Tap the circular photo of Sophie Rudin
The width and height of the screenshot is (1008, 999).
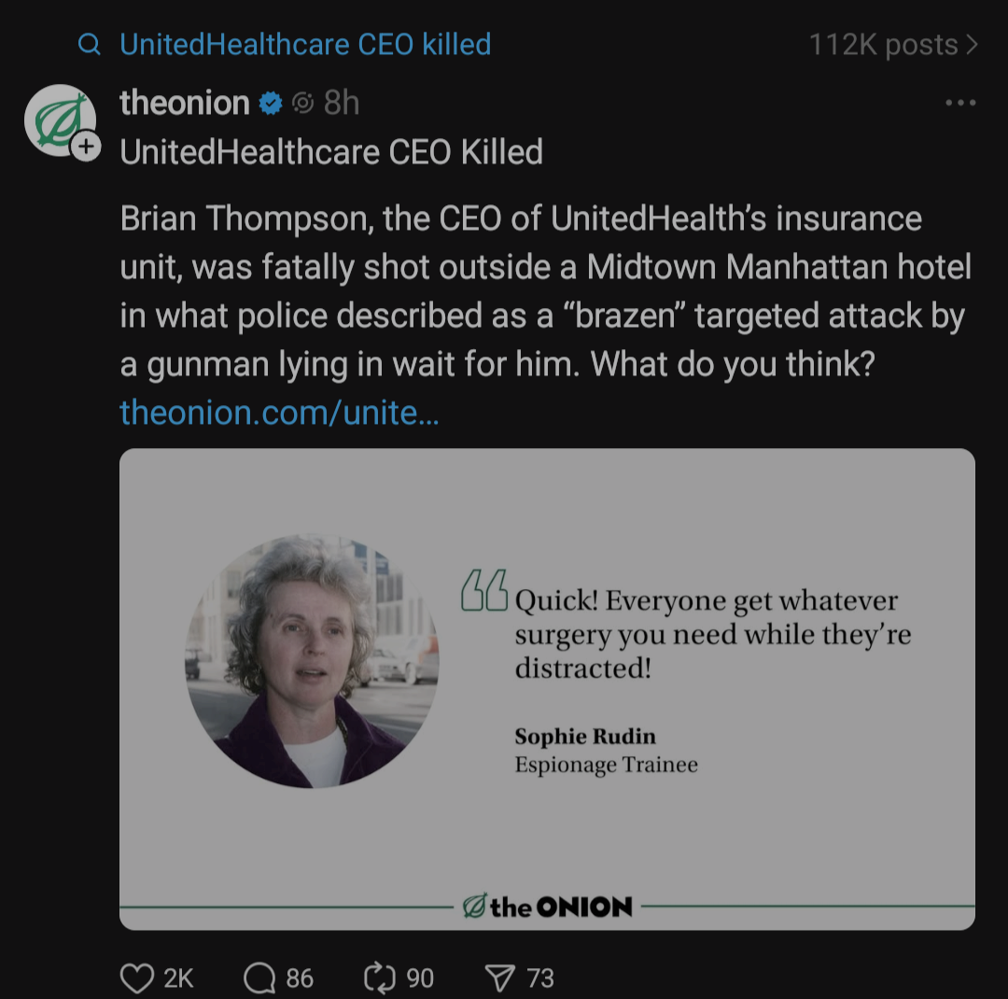[x=312, y=661]
